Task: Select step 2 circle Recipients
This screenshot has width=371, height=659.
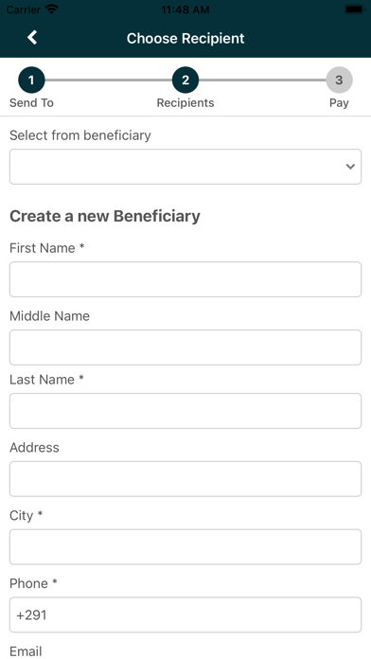Action: (185, 80)
